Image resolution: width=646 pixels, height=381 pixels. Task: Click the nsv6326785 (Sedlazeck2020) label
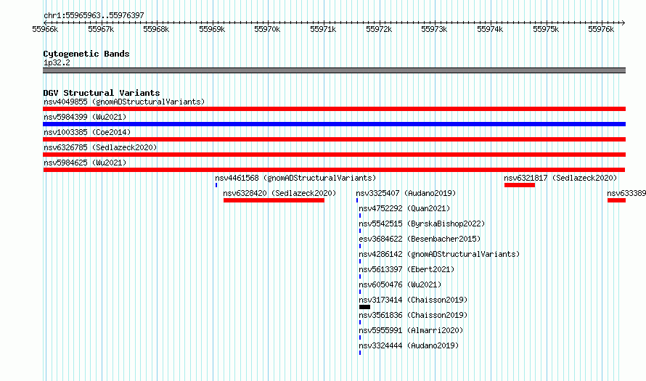[x=100, y=147]
